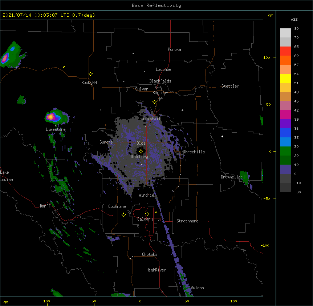Click the yellow radar site marker near Didsbury
The width and height of the screenshot is (313, 306).
[x=141, y=152]
